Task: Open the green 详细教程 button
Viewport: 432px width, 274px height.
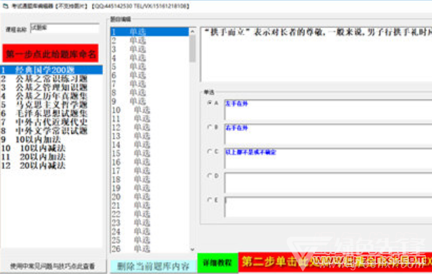Action: pyautogui.click(x=217, y=263)
